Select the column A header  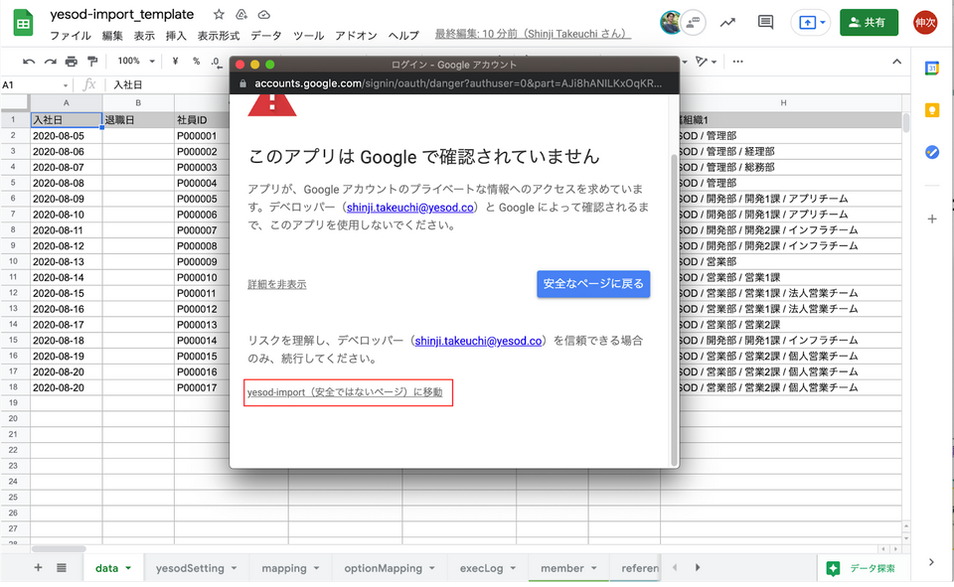[66, 103]
